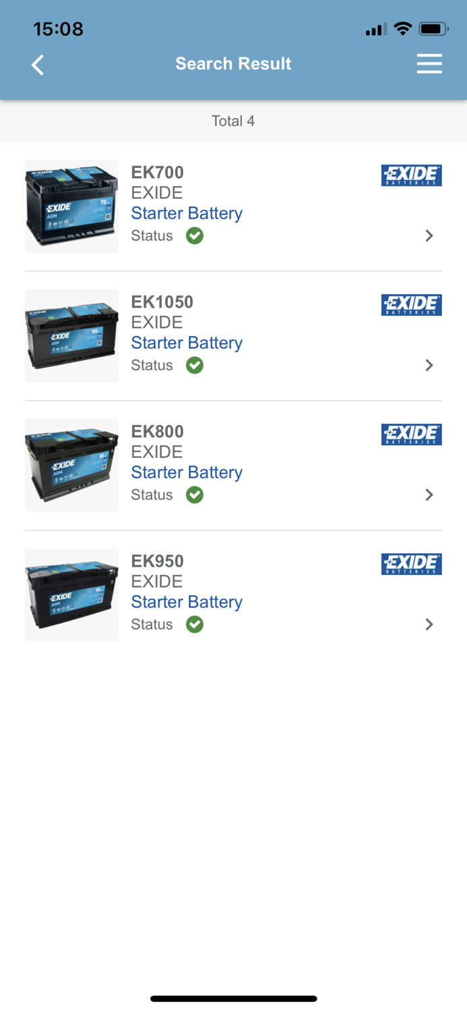The height and width of the screenshot is (1012, 467).
Task: Toggle the Wi-Fi status icon
Action: coord(403,28)
